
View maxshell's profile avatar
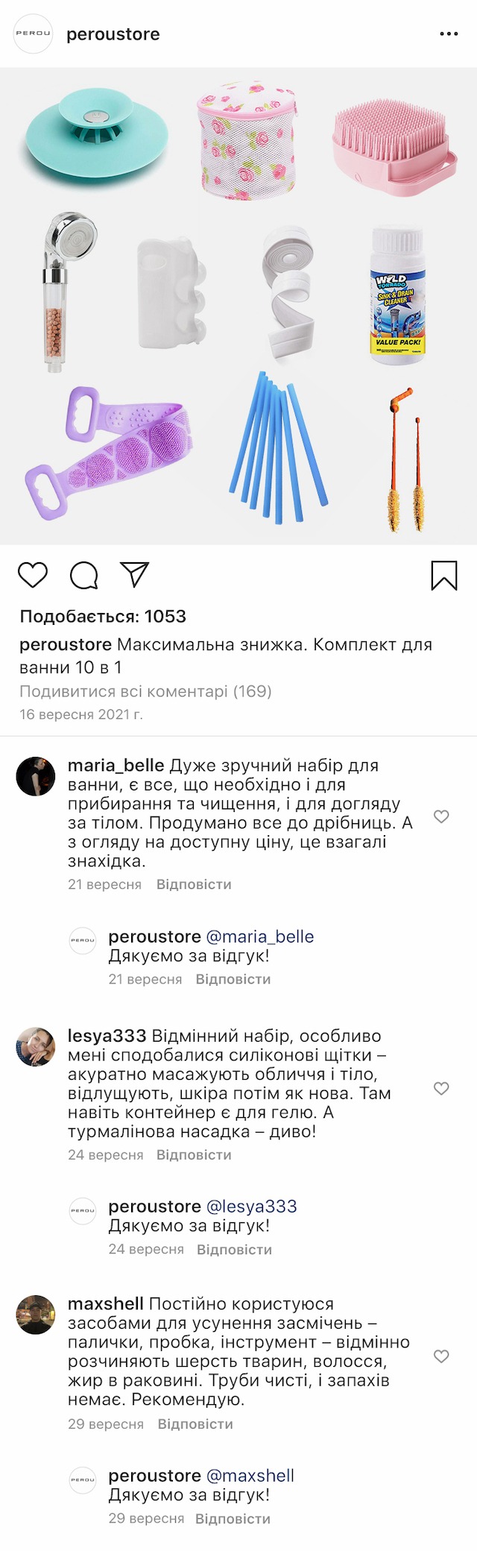coord(36,1315)
